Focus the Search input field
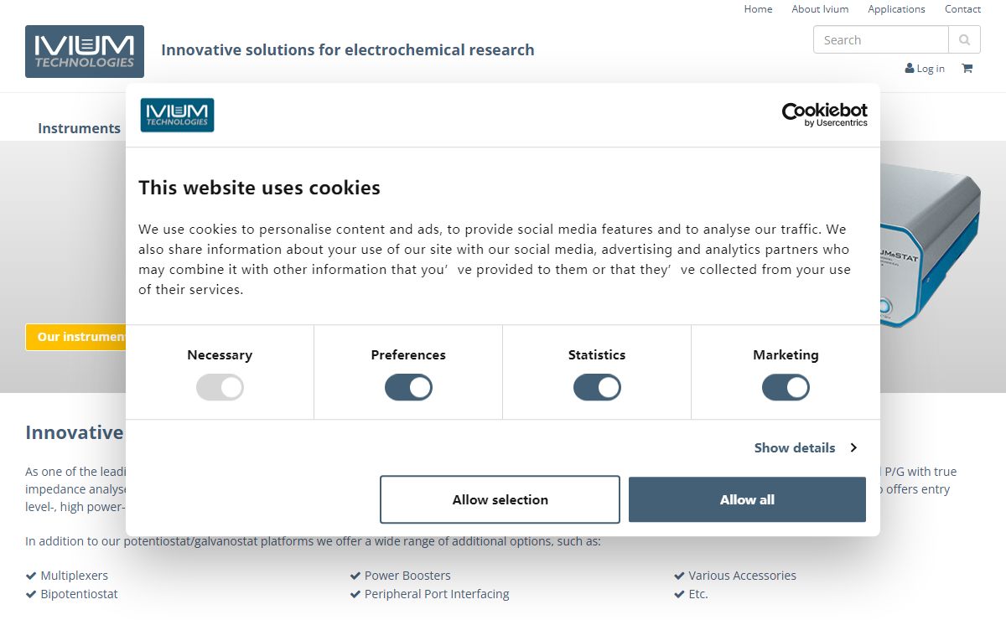This screenshot has height=620, width=1006. pos(880,39)
